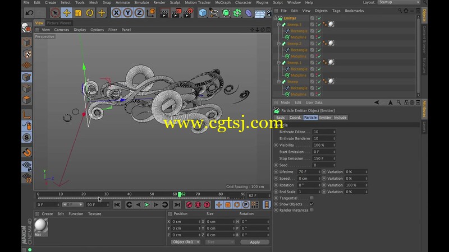The height and width of the screenshot is (252, 449).
Task: Open the Sculpt menu
Action: point(175,3)
